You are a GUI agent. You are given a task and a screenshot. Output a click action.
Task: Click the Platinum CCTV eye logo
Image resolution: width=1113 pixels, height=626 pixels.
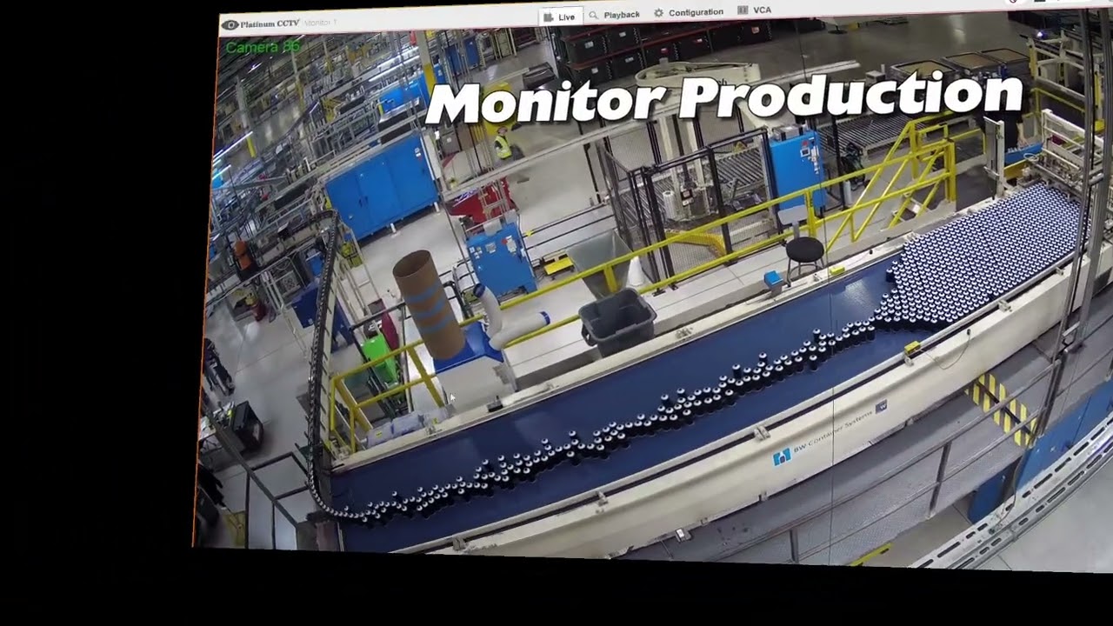(230, 25)
